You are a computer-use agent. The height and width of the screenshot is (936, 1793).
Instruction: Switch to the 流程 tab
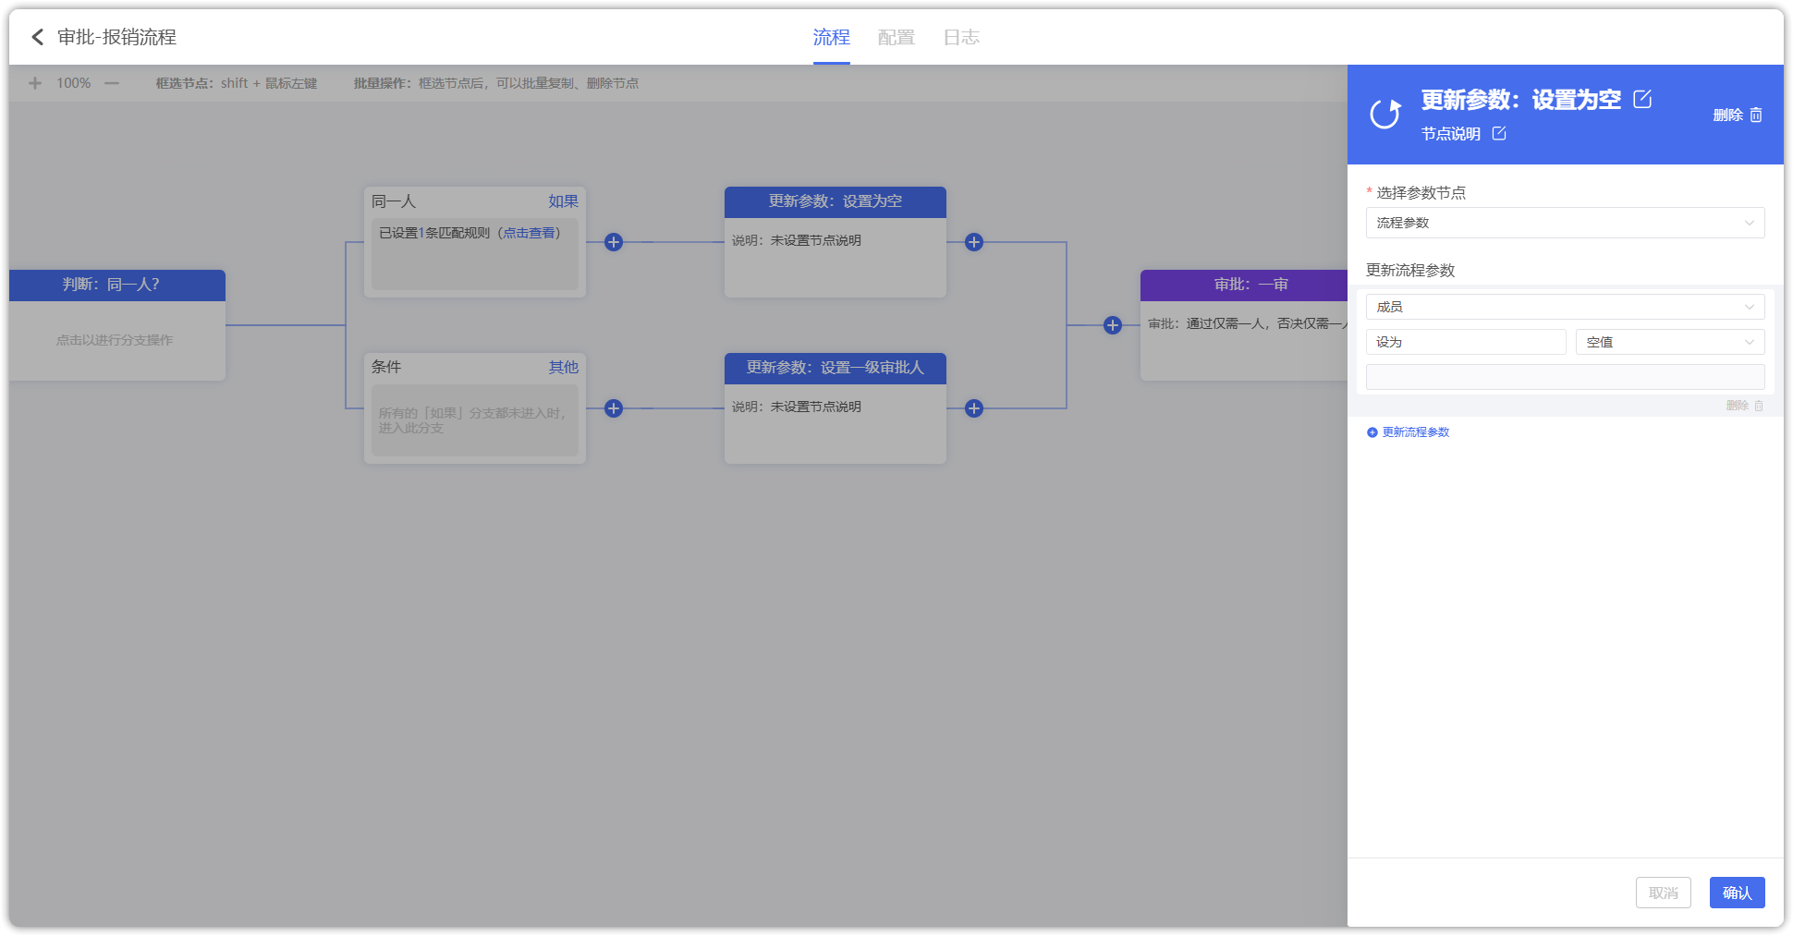(831, 37)
